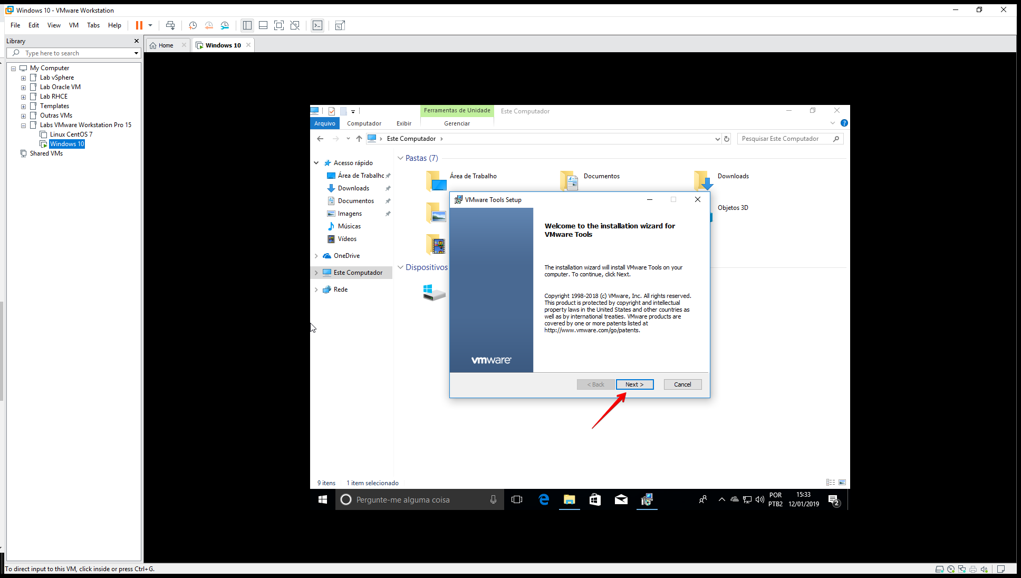Open the power options dropdown arrow
Screen dimensions: 1021x578
pyautogui.click(x=150, y=25)
